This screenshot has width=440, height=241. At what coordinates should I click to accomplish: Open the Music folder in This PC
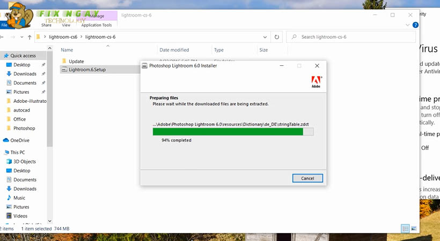[x=19, y=198]
